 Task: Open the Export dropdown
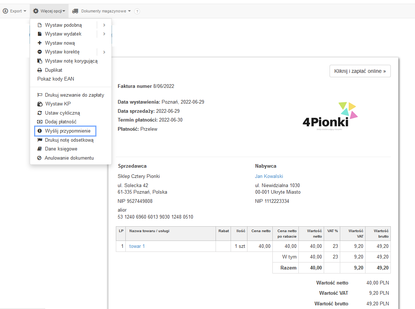[x=15, y=11]
